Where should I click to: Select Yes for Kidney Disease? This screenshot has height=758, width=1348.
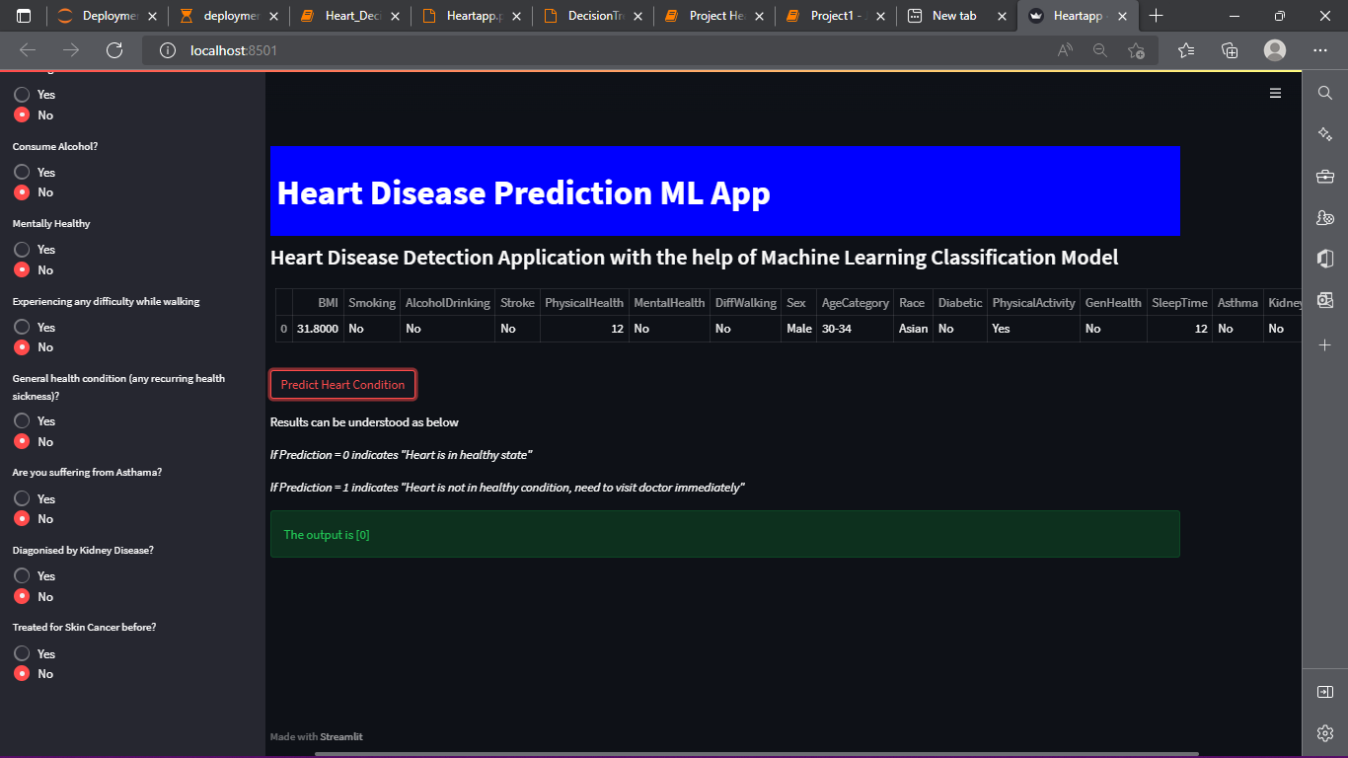tap(22, 575)
